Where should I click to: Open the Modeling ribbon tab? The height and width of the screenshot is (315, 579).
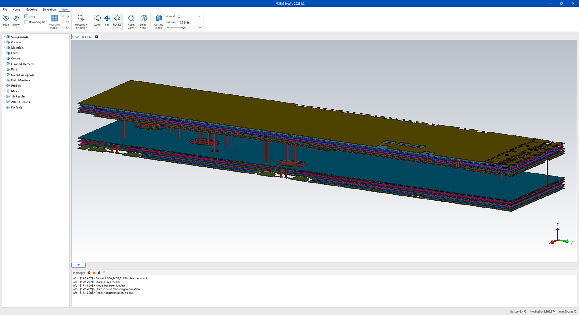(x=31, y=9)
